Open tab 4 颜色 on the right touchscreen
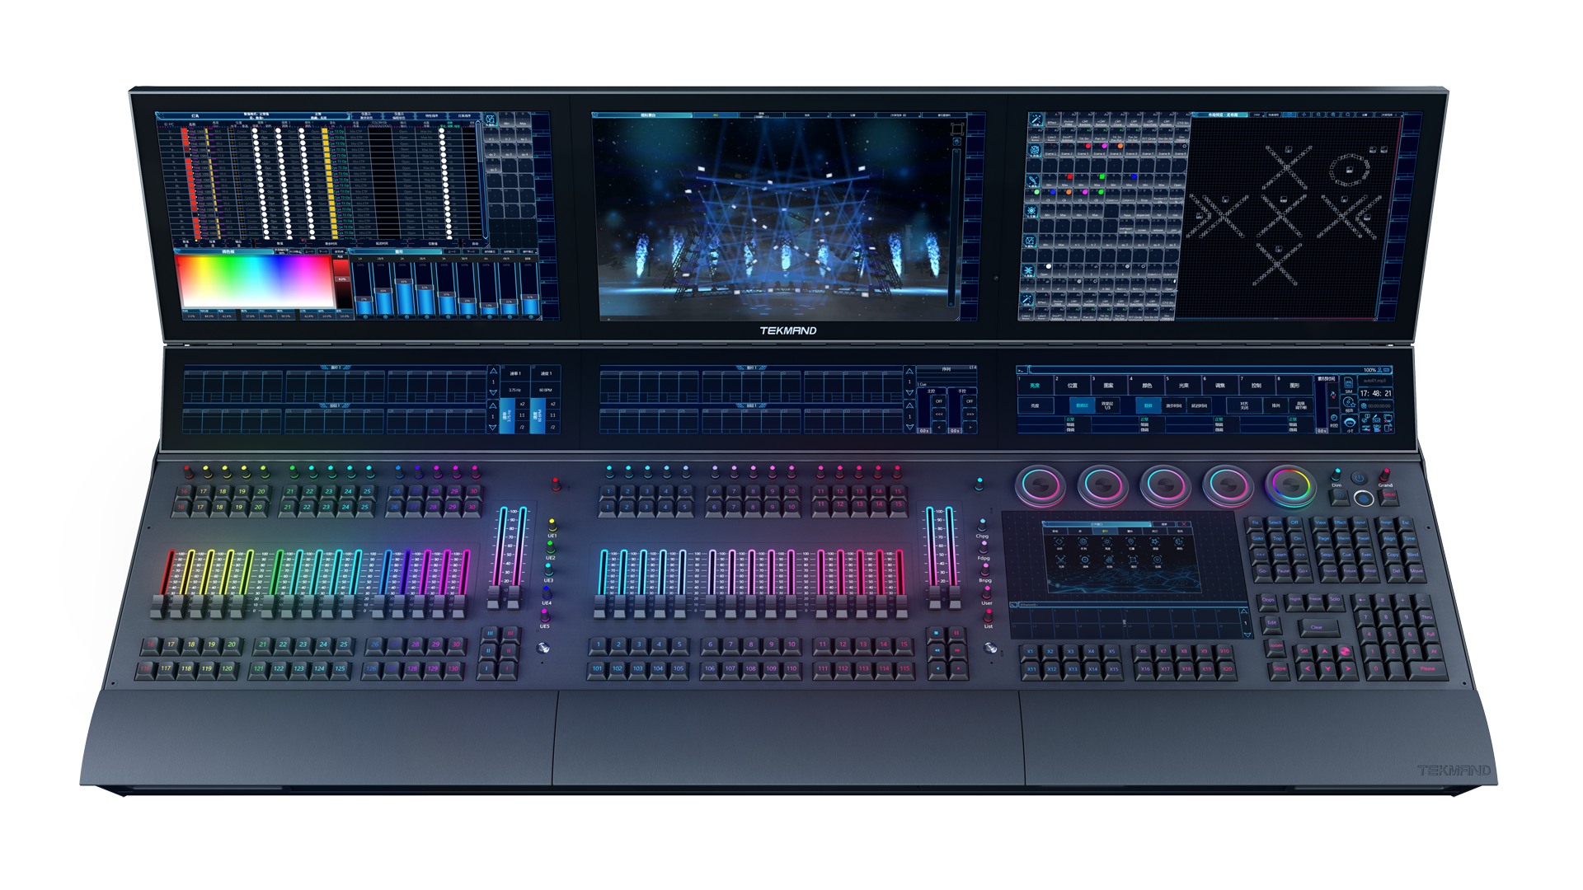 [x=1147, y=385]
